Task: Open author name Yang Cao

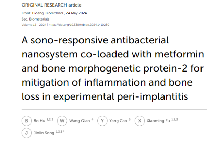Action: 118,121
